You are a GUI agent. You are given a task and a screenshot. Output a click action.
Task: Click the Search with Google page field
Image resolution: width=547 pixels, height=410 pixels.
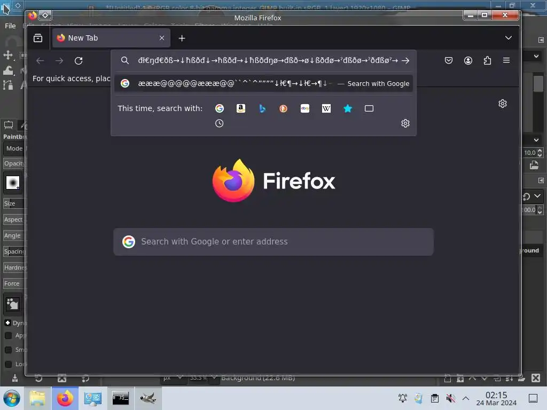(x=273, y=242)
